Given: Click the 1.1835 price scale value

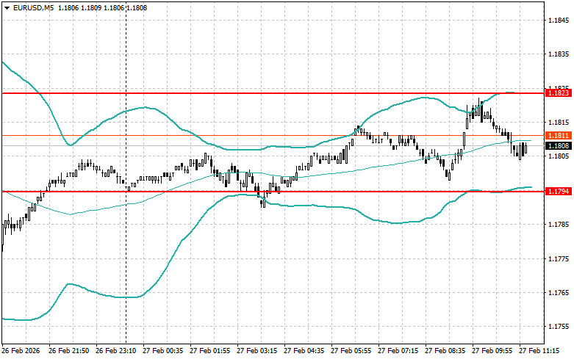Looking at the screenshot, I should pyautogui.click(x=559, y=54).
